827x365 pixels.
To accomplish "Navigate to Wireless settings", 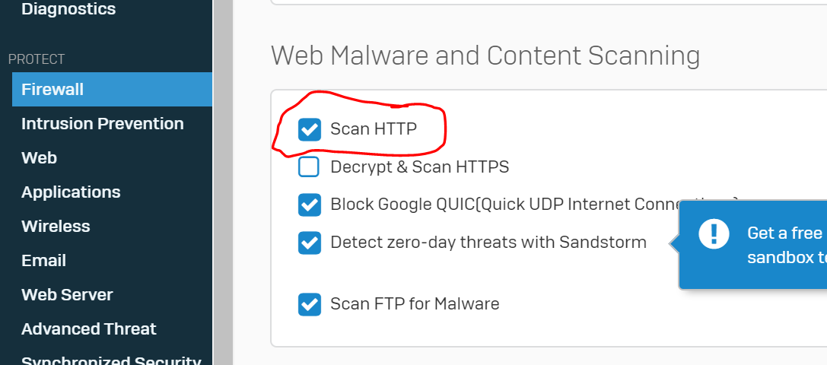I will 56,227.
